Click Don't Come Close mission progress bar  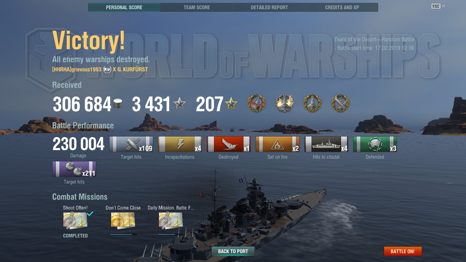tap(123, 234)
